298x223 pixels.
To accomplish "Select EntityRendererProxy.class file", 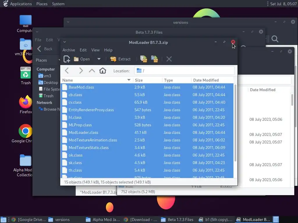I will pyautogui.click(x=147, y=110).
